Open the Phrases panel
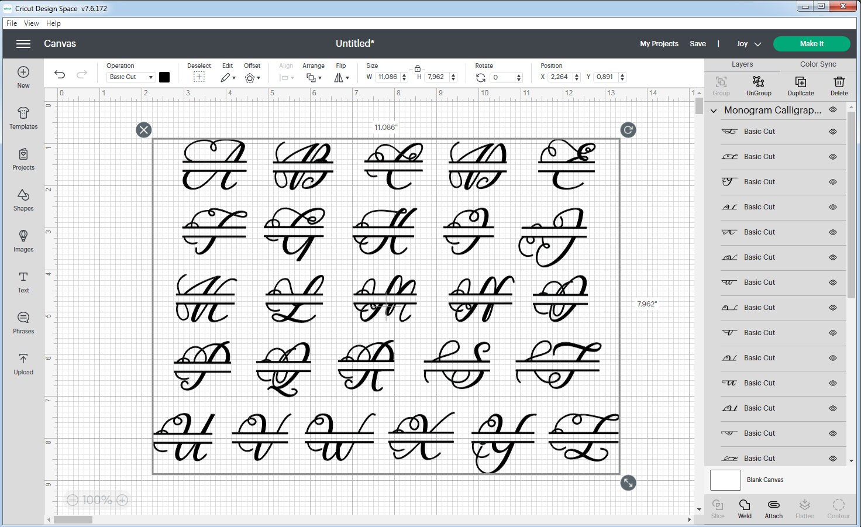 (x=23, y=323)
